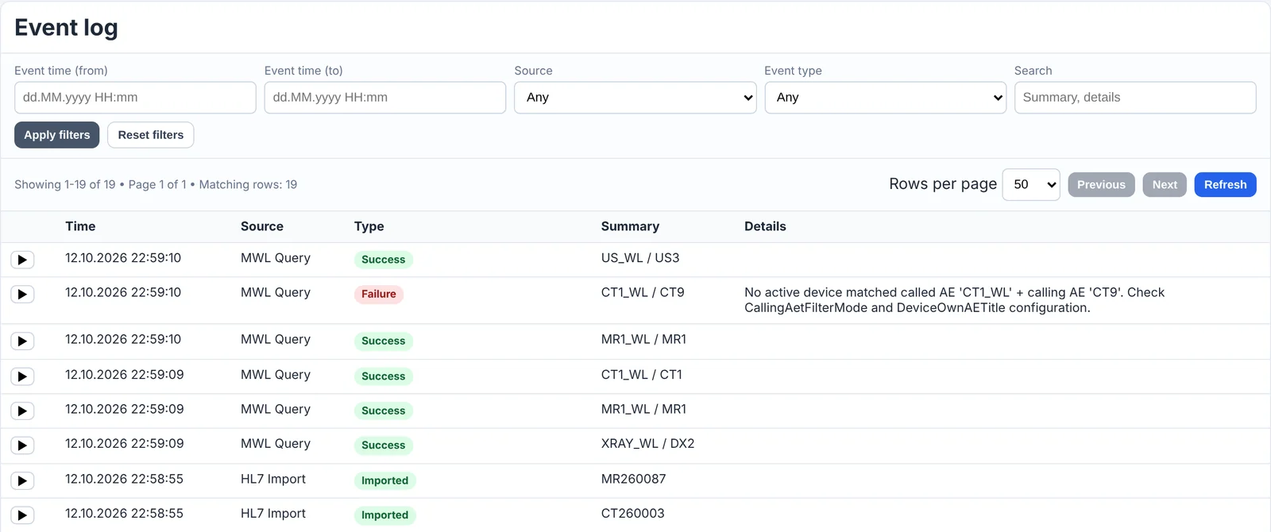Click the Success badge on CT1_WL / CT1
Screen dimensions: 1271x532
(384, 376)
